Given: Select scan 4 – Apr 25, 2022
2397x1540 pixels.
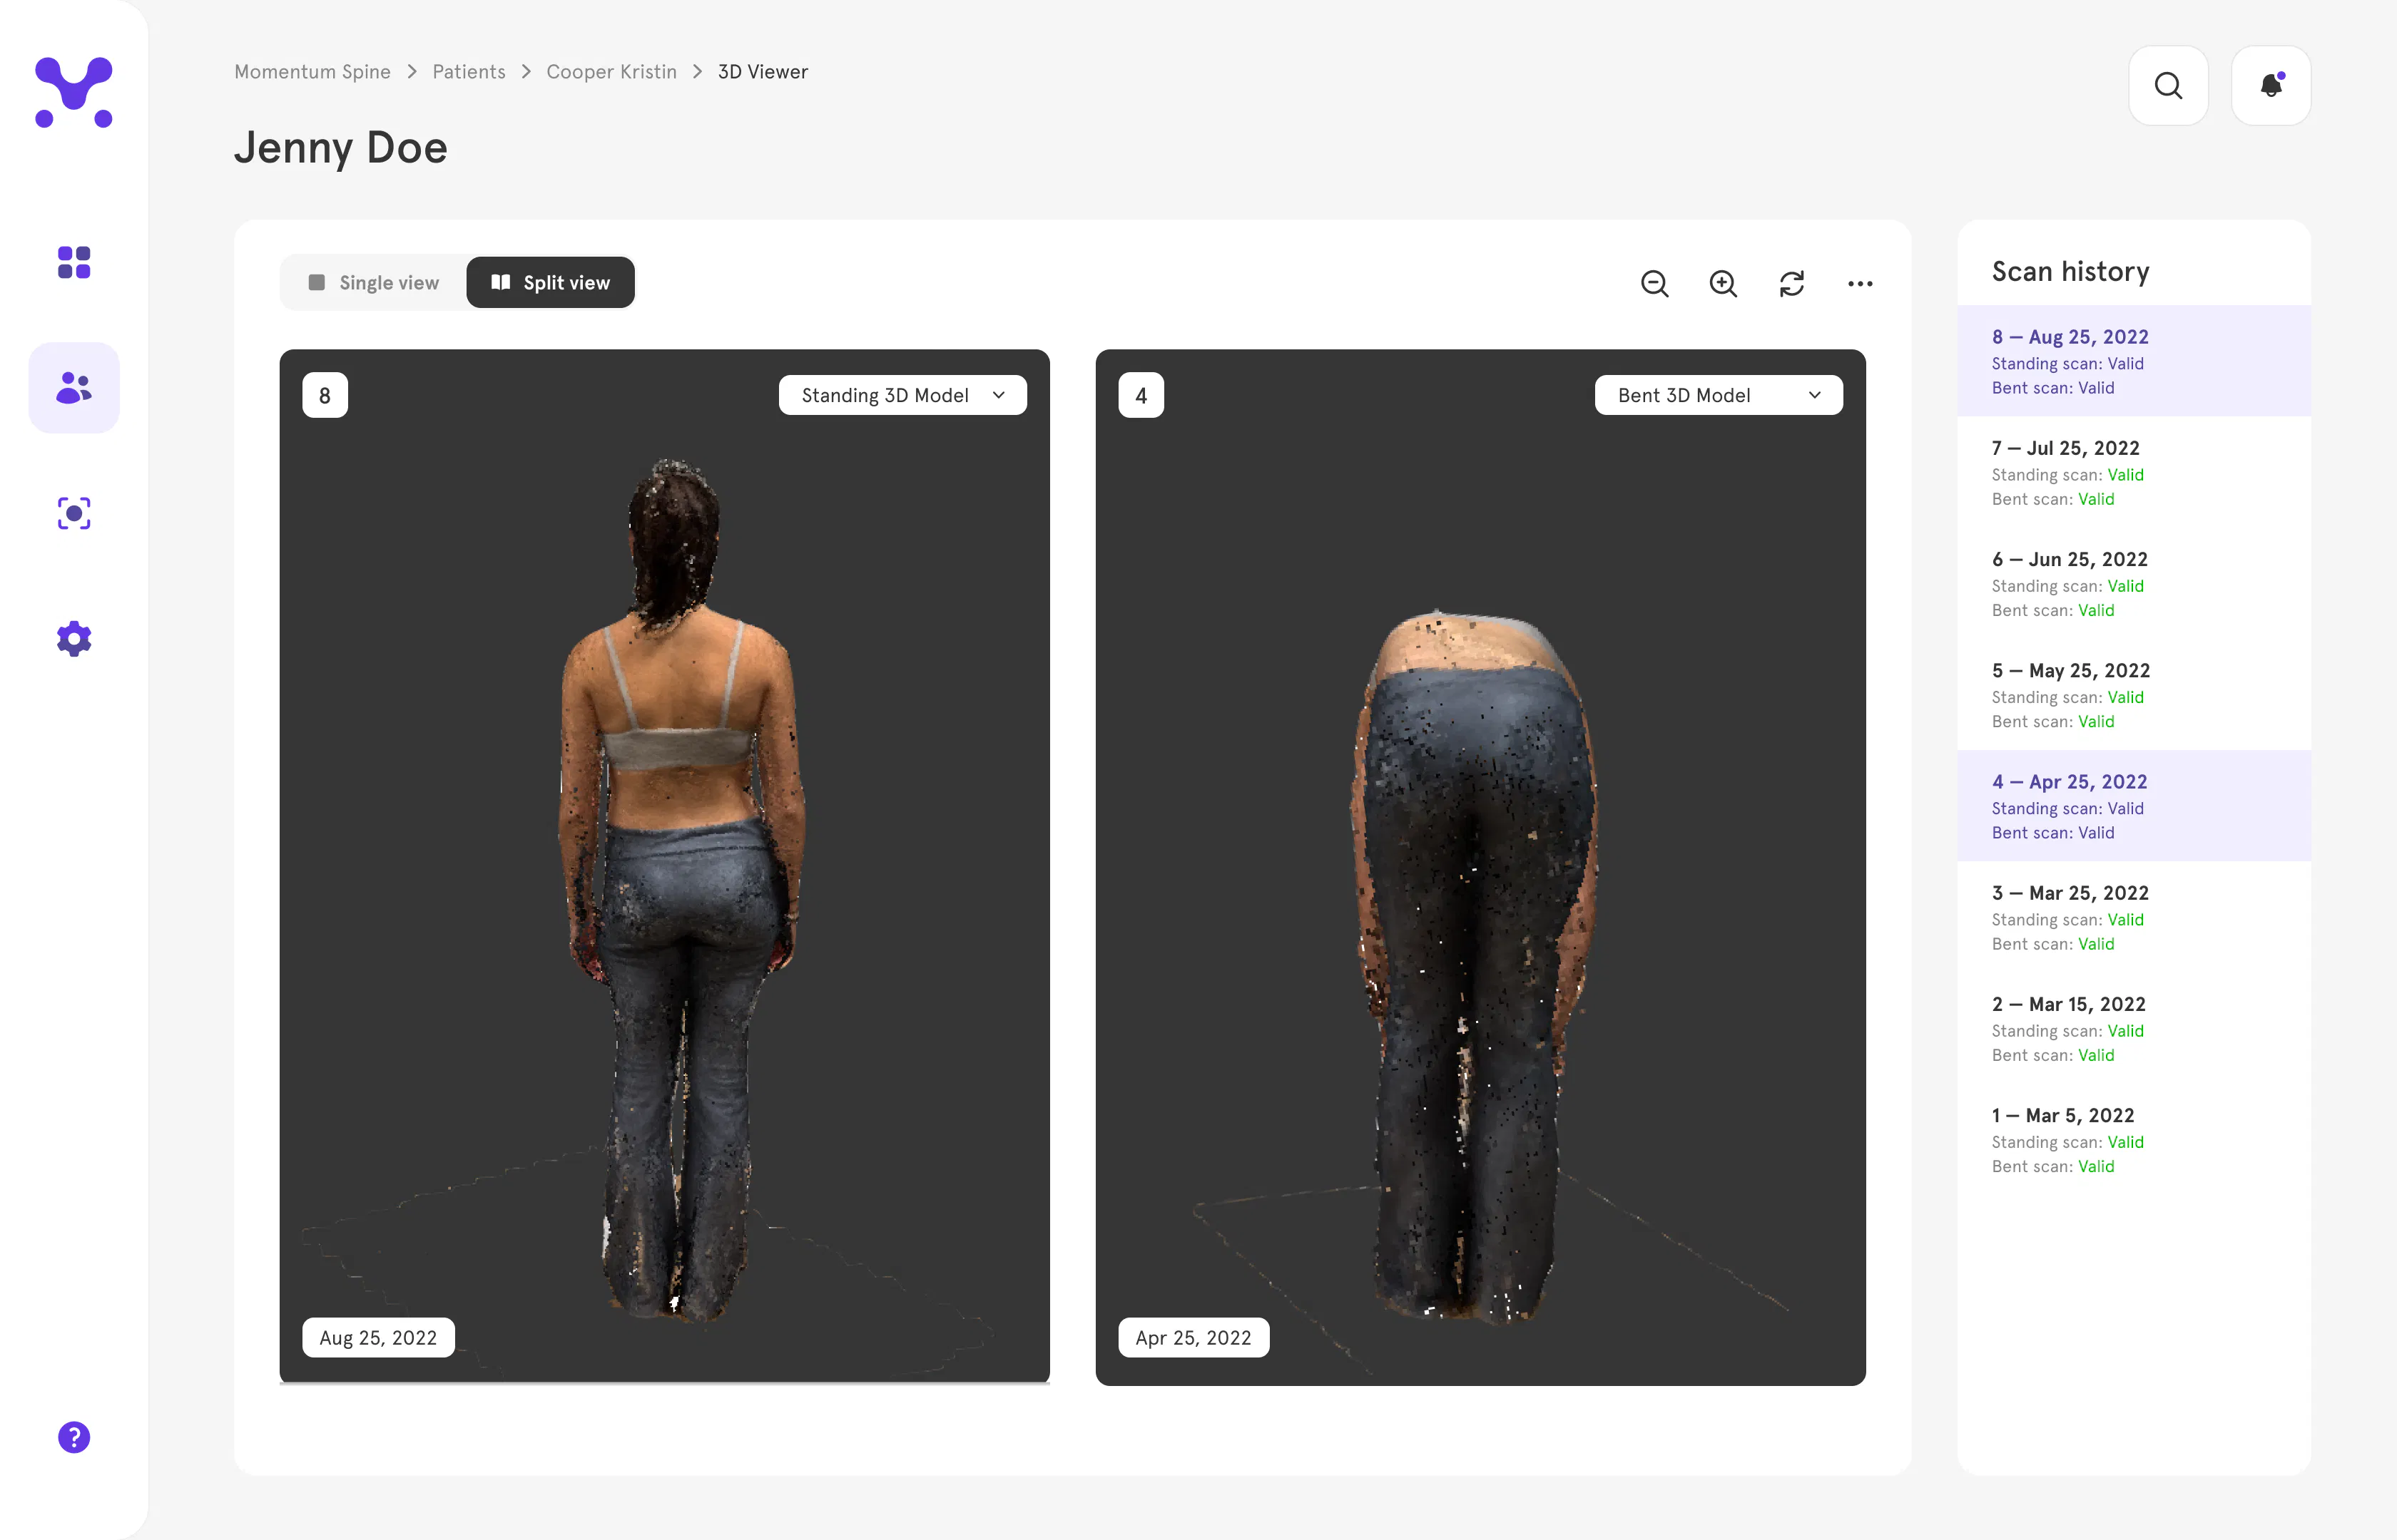Looking at the screenshot, I should 2134,806.
